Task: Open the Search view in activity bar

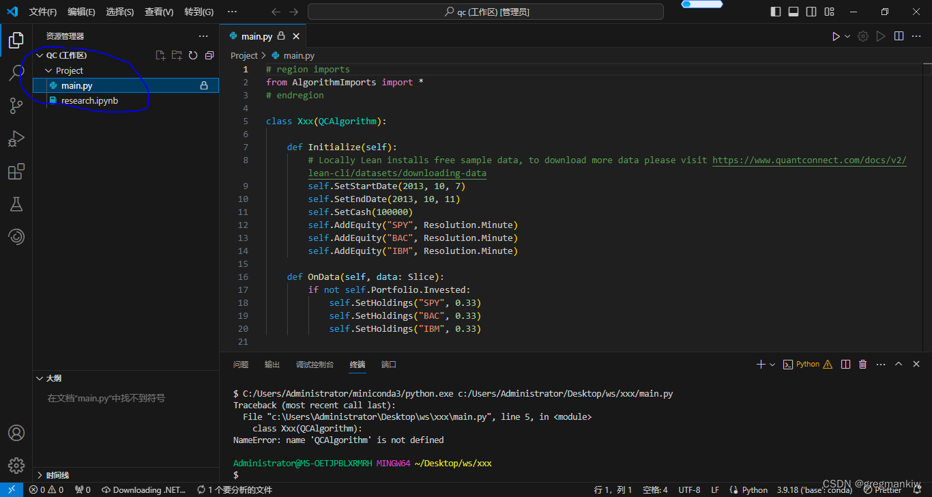Action: coord(16,73)
